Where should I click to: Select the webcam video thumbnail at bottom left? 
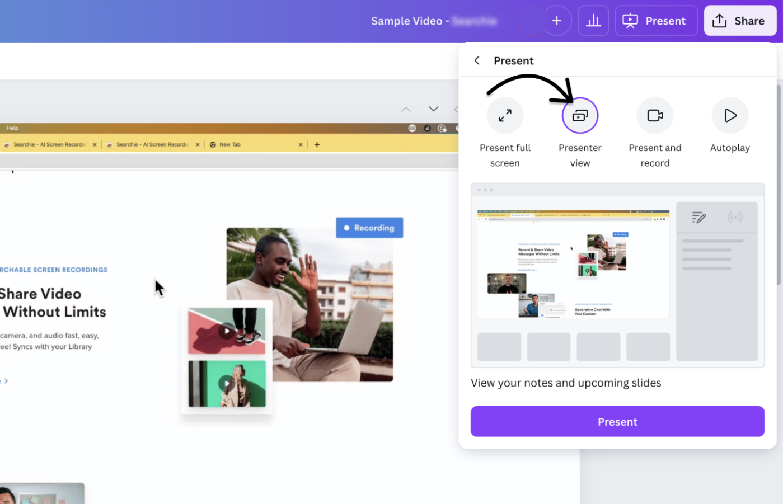42,492
